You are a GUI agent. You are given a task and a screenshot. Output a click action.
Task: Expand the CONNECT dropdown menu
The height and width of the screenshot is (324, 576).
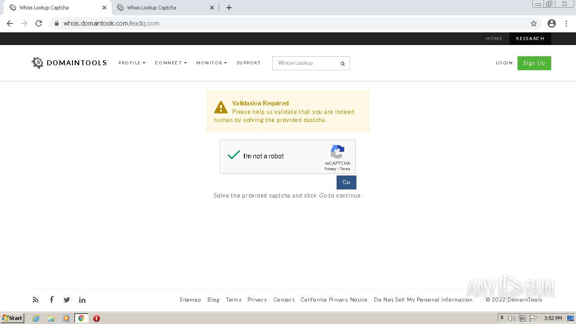[x=171, y=63]
